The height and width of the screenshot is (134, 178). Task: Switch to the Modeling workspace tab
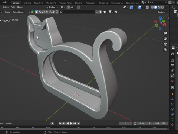(x=27, y=3)
